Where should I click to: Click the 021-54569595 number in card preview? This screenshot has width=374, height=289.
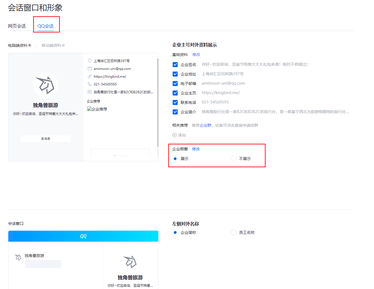[105, 84]
